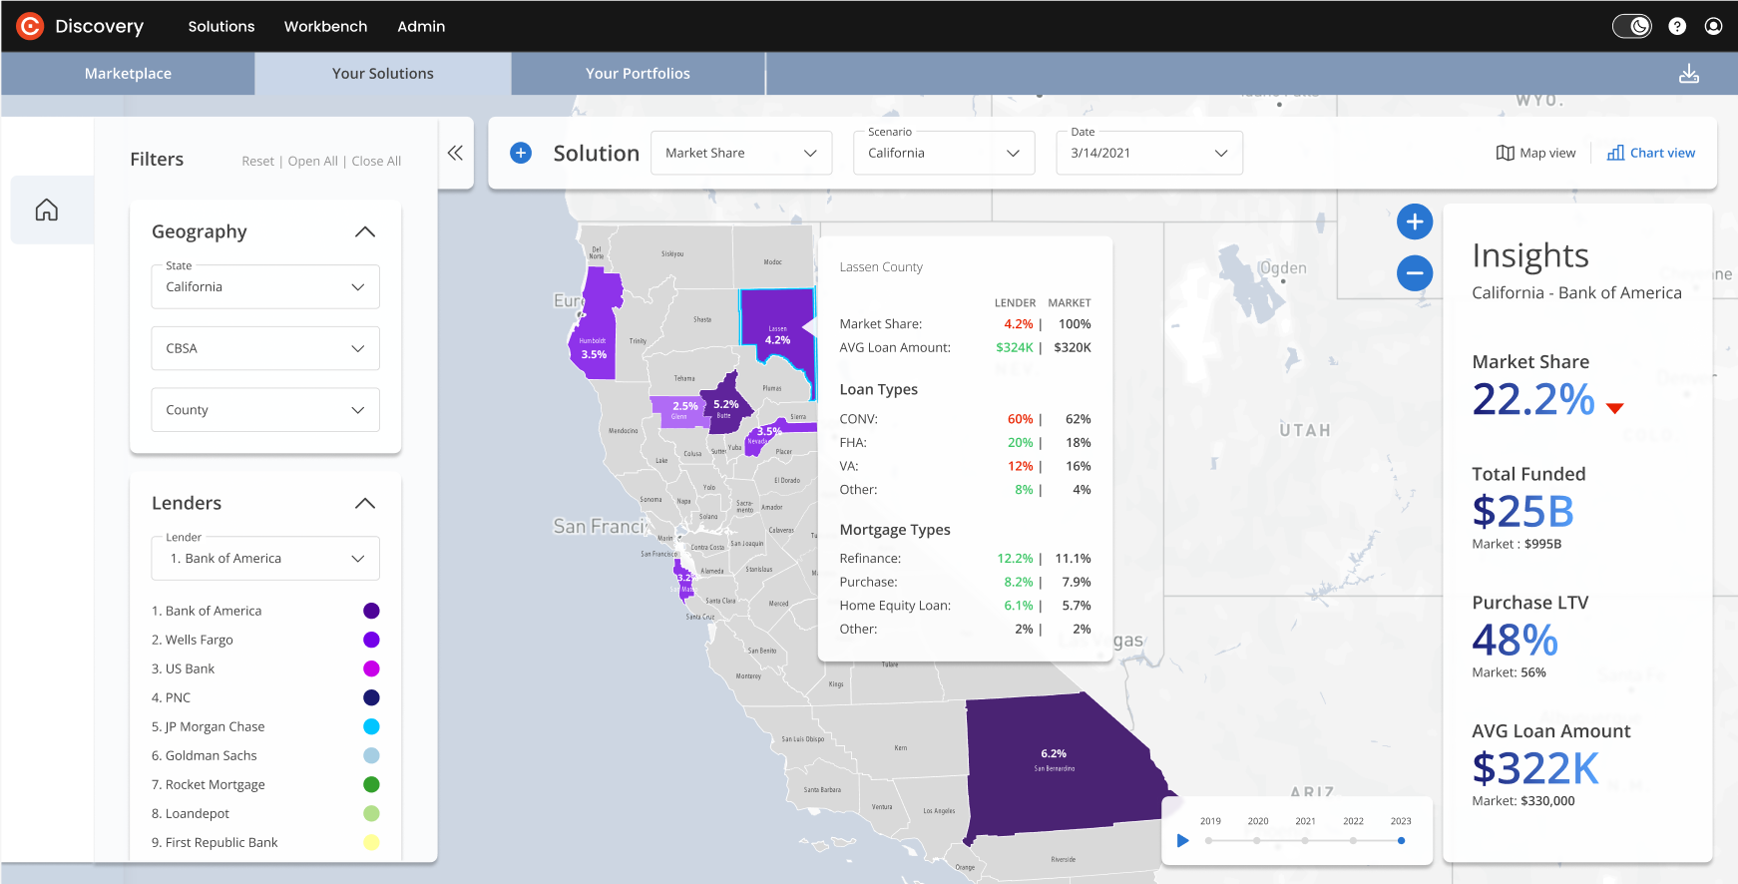Screen dimensions: 1738x884
Task: Select '8. Loandepot' in lender list
Action: click(x=191, y=813)
